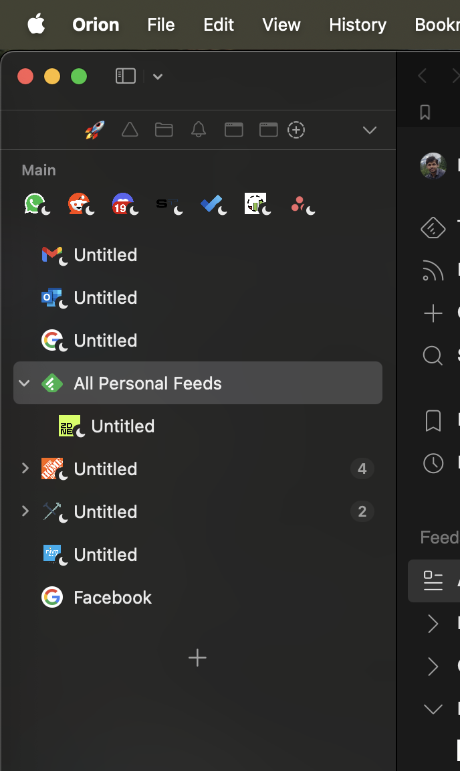Open the pinned Reddit tab
The width and height of the screenshot is (460, 771).
pyautogui.click(x=79, y=203)
